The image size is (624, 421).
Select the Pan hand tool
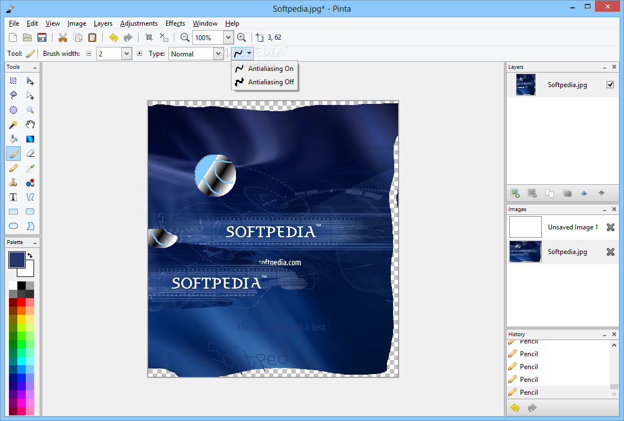(x=30, y=125)
